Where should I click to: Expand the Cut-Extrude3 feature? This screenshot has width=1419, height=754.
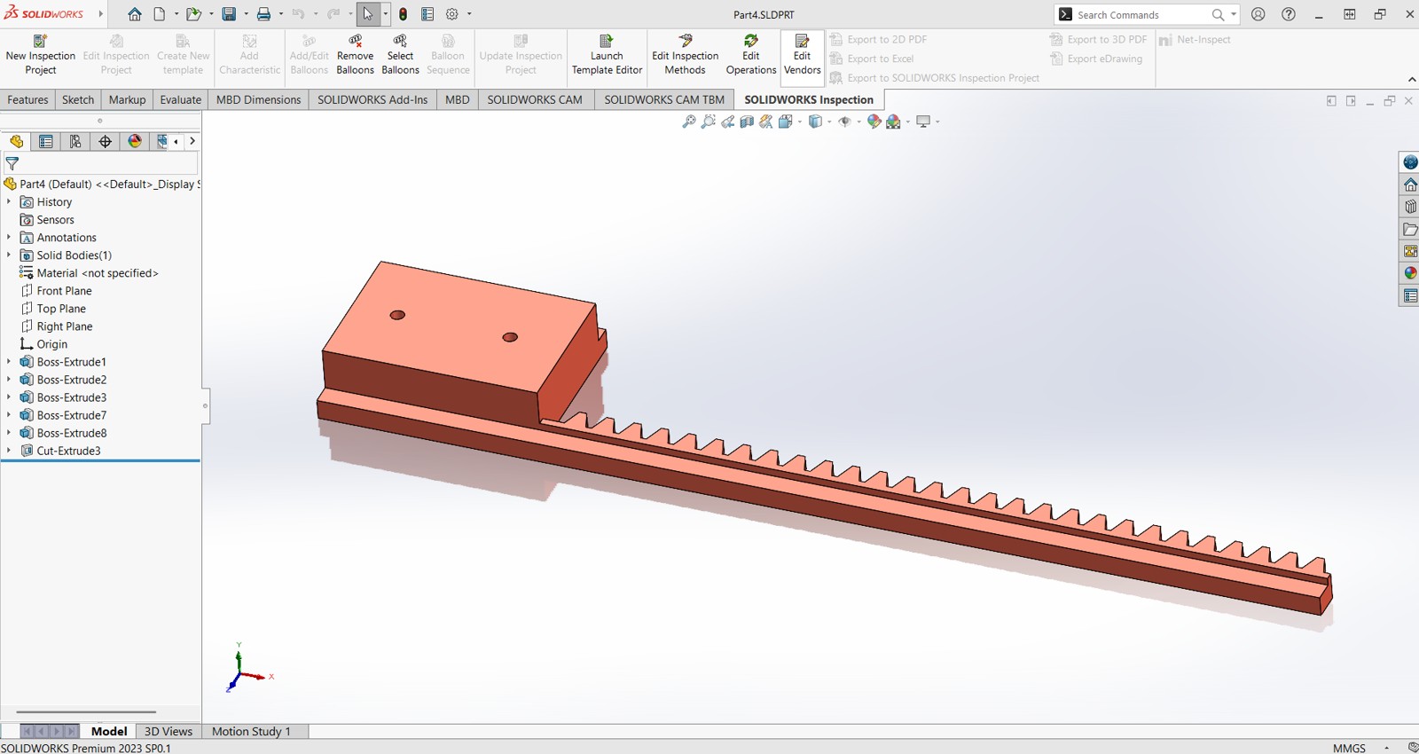(9, 450)
